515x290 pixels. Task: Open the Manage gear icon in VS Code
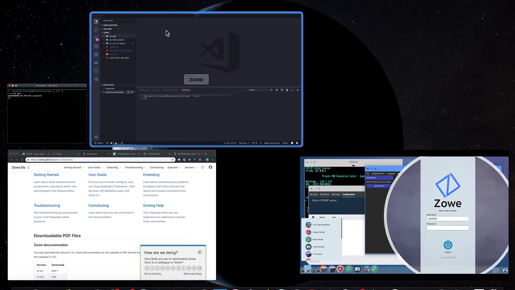pyautogui.click(x=96, y=137)
